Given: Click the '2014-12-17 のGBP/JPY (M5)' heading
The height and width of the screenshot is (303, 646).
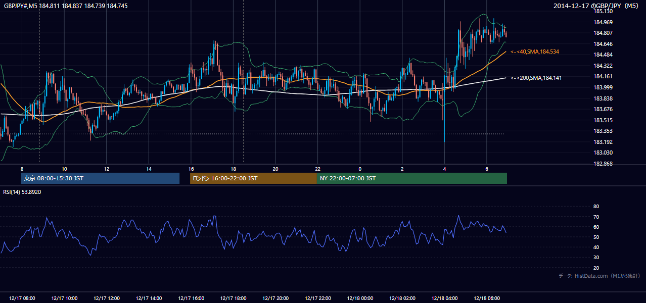Looking at the screenshot, I should point(596,6).
